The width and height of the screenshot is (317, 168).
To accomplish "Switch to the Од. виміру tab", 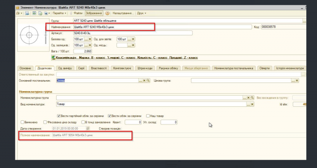I will (x=65, y=68).
